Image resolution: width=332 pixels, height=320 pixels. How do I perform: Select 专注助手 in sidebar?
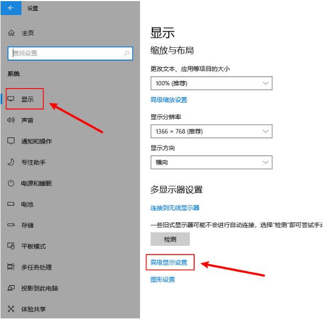[33, 162]
